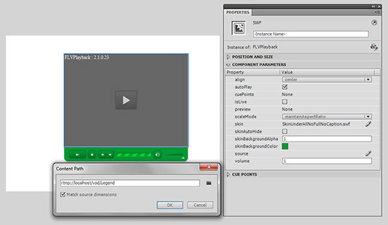Click the swap component icon beside FLVPlayback
Screen dimensions: 388x225
[374, 47]
